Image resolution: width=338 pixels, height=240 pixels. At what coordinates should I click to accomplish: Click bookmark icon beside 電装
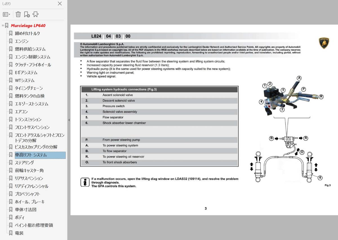click(11, 233)
